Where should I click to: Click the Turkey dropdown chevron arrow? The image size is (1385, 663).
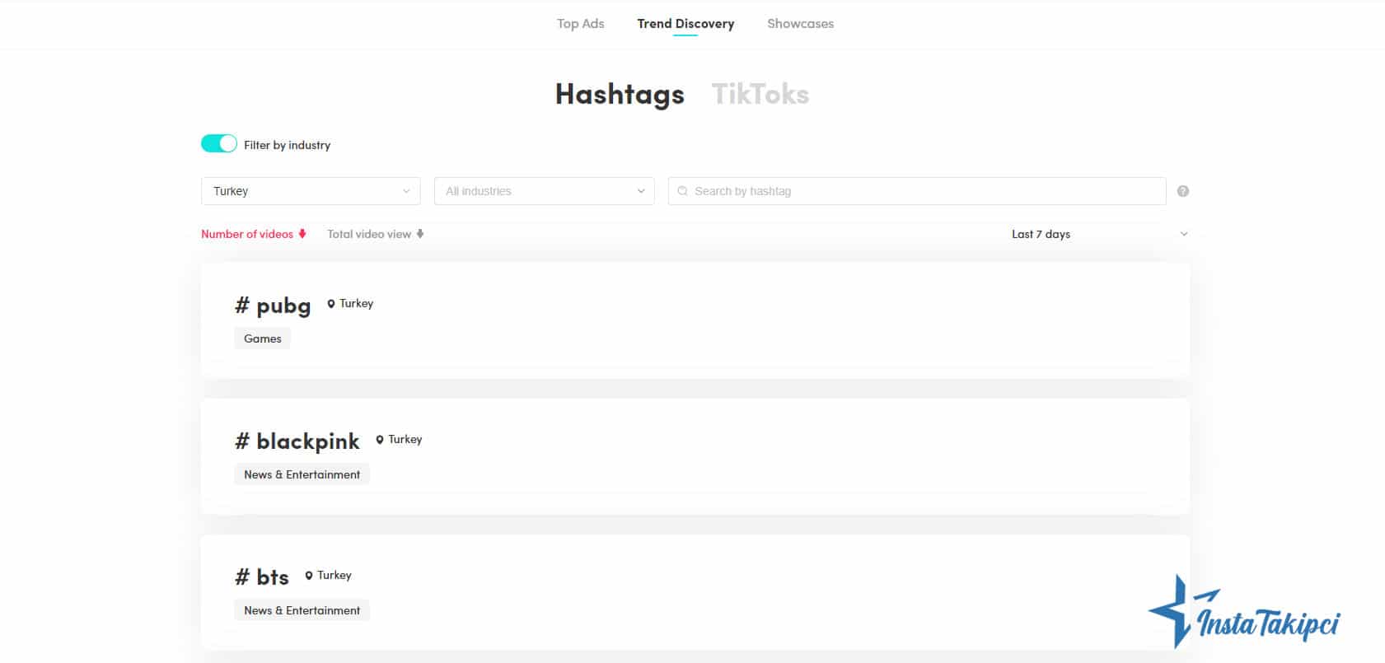click(x=406, y=191)
